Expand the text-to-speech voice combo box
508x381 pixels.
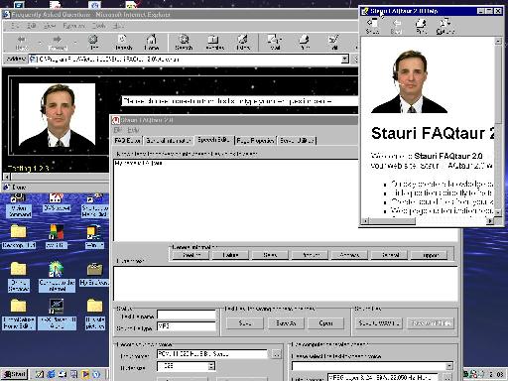449,366
